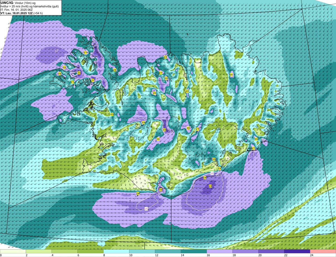Click the "VT: Lau. 18.01.2025 12Z (+54 h)" line
336x257 pixels.
coord(22,13)
